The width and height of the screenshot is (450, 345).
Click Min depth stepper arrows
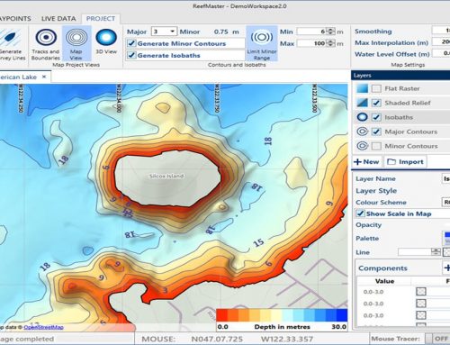pos(330,32)
